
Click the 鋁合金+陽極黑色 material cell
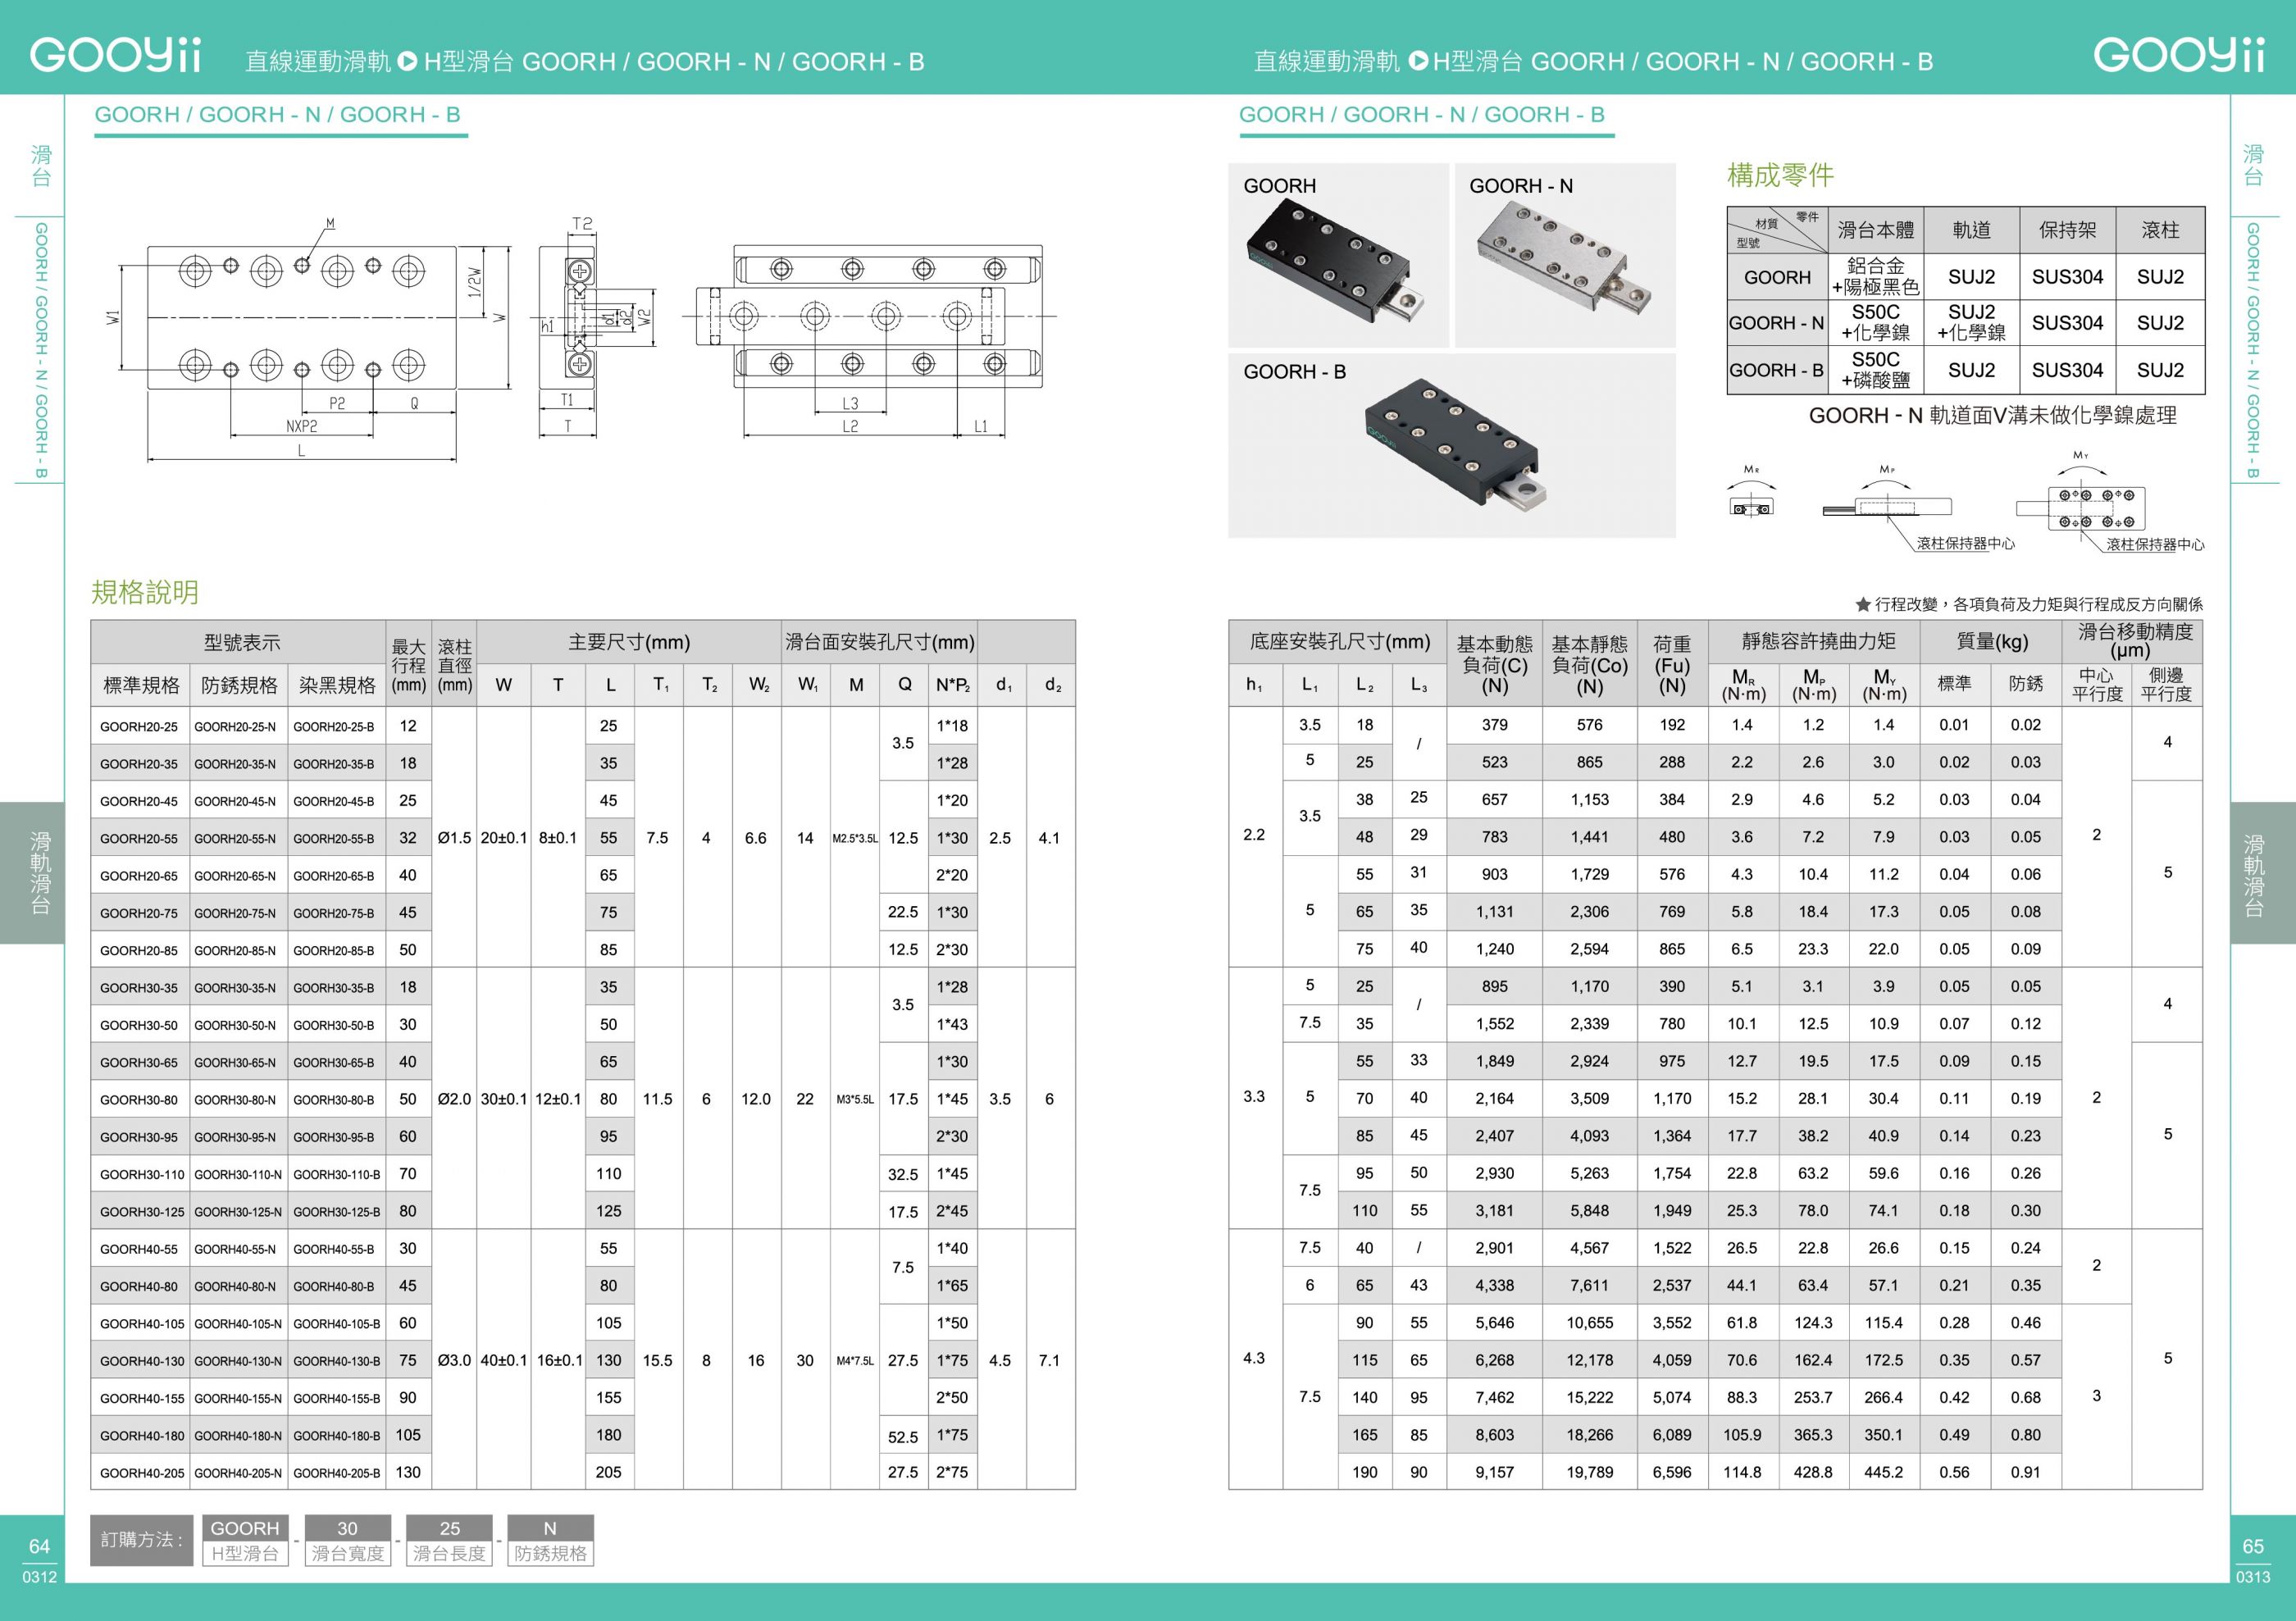pyautogui.click(x=1875, y=277)
